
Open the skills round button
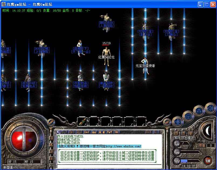click(x=199, y=110)
